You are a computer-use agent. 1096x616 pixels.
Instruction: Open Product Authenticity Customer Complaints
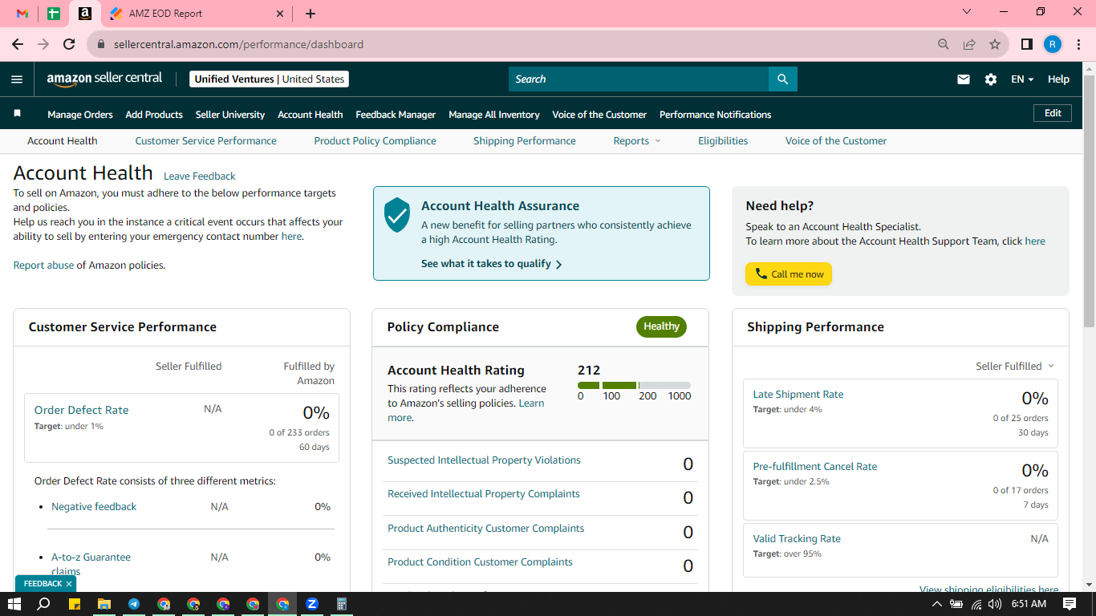coord(485,528)
